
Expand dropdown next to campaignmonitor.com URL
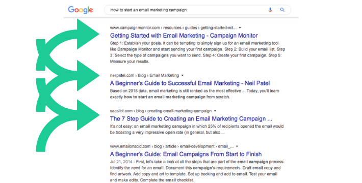click(x=240, y=28)
